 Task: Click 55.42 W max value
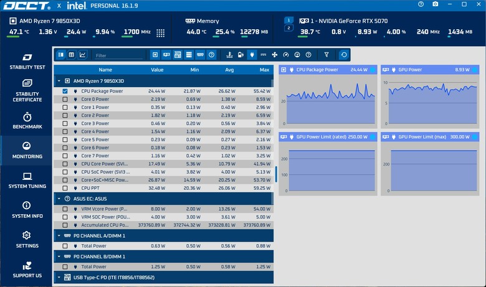tap(262, 91)
